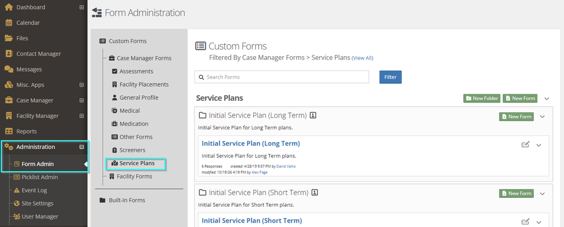Click the Files folder icon
The image size is (564, 227).
(9, 38)
